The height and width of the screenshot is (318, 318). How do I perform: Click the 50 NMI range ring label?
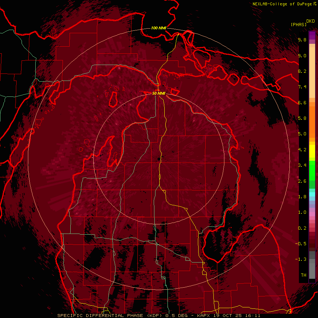coord(159,93)
